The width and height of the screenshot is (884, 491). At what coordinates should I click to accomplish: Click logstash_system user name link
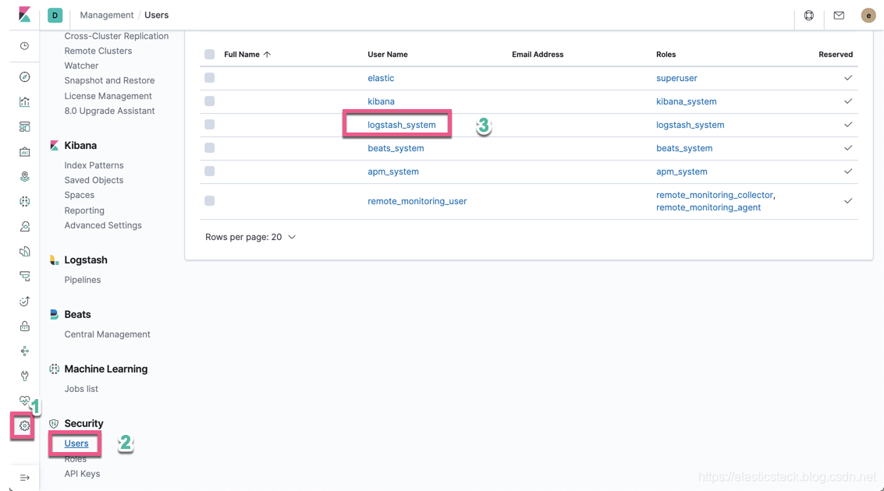401,125
